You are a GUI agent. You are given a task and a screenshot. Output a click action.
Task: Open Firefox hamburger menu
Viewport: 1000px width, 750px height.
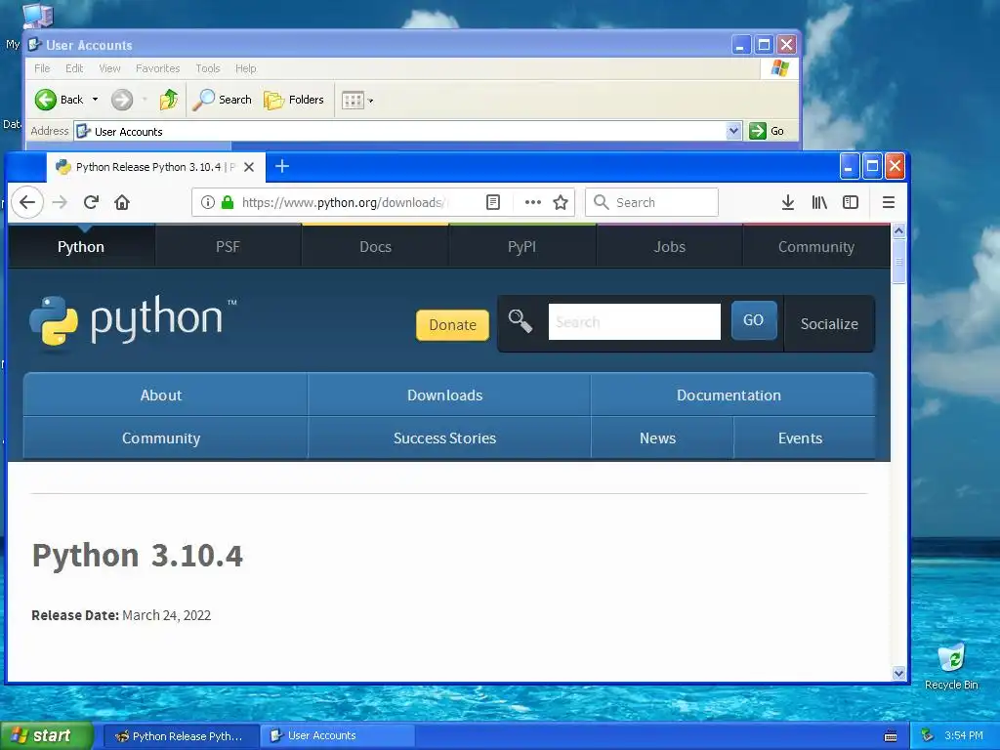889,202
